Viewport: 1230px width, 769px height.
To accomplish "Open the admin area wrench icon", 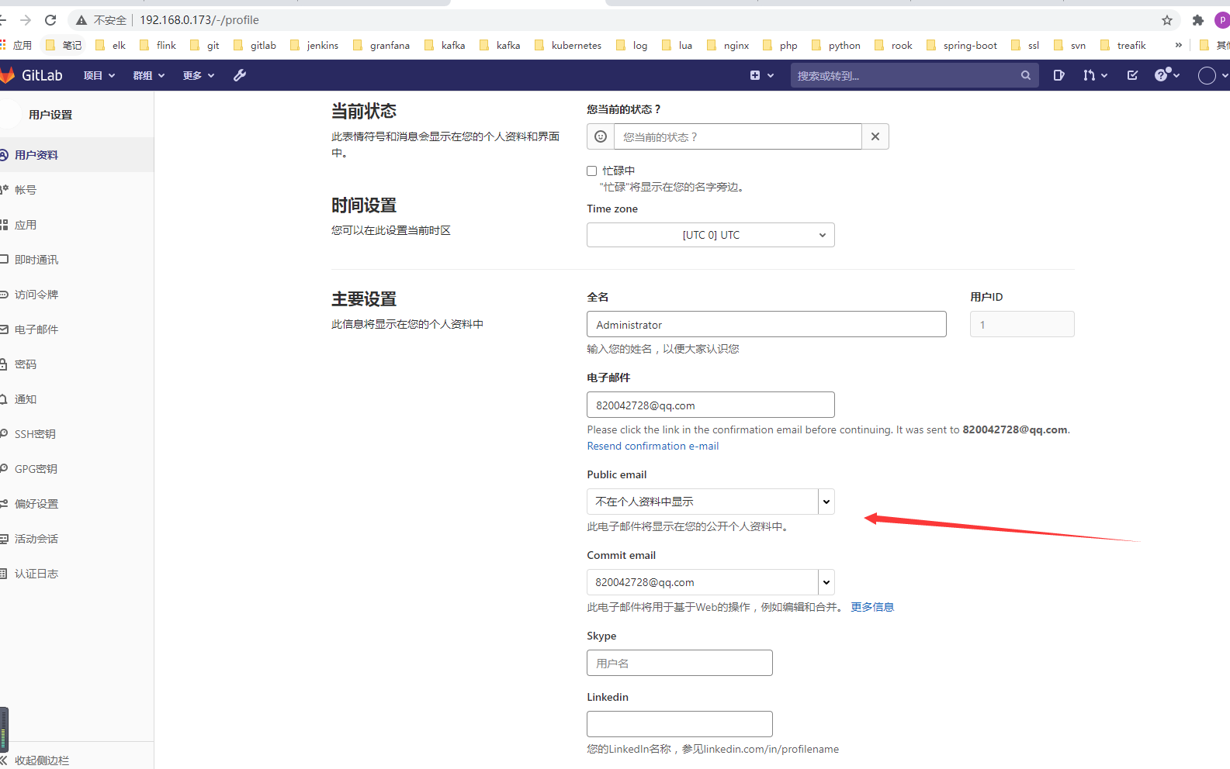I will [x=240, y=75].
